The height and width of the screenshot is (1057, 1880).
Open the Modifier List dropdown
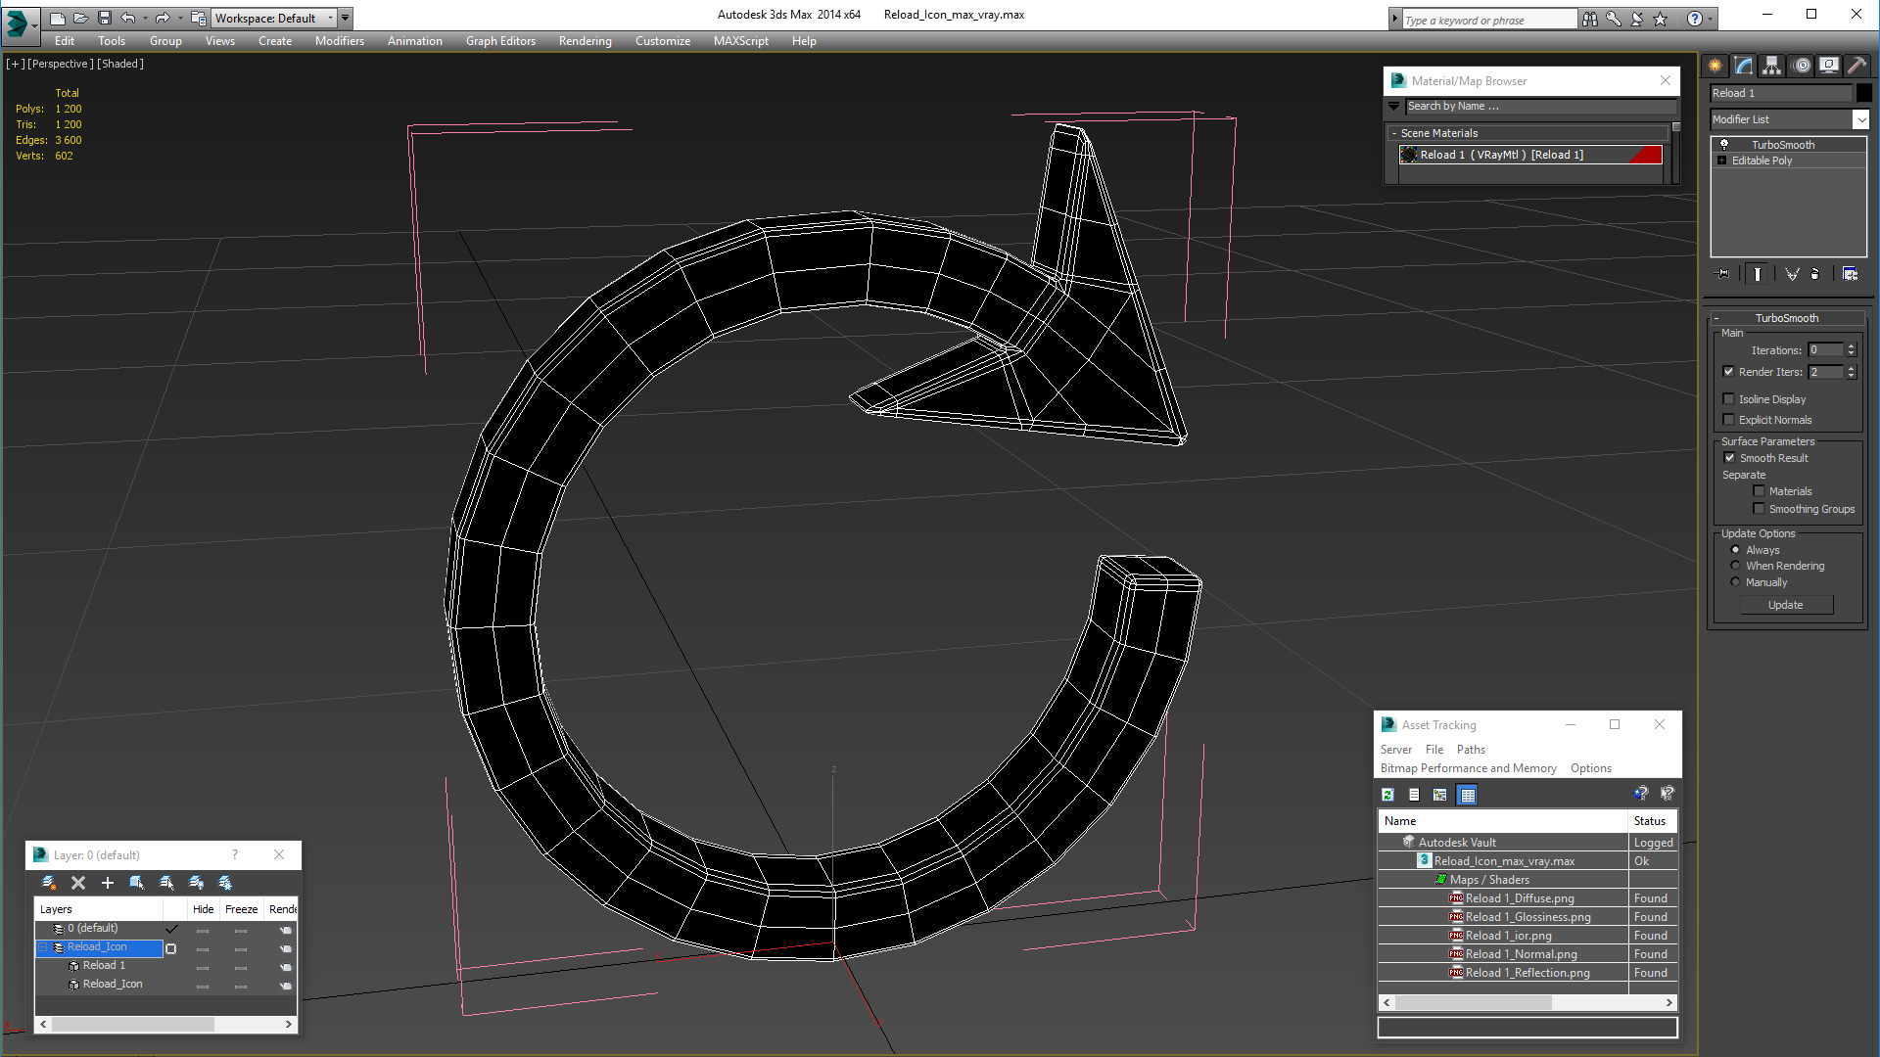(1789, 119)
